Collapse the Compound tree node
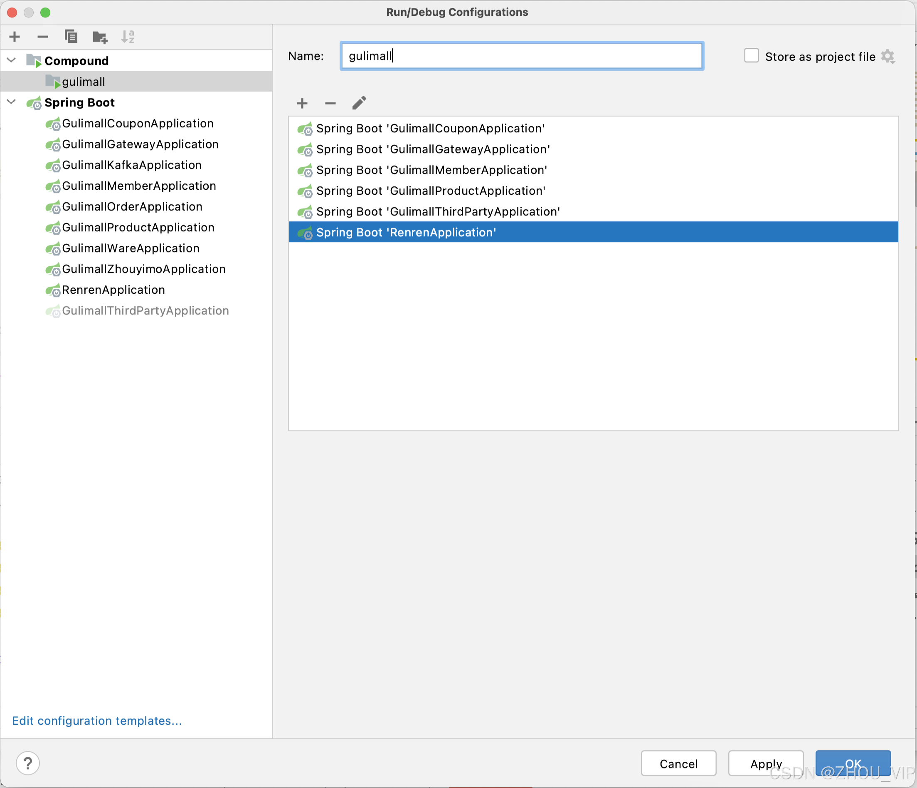This screenshot has width=917, height=788. pos(12,60)
